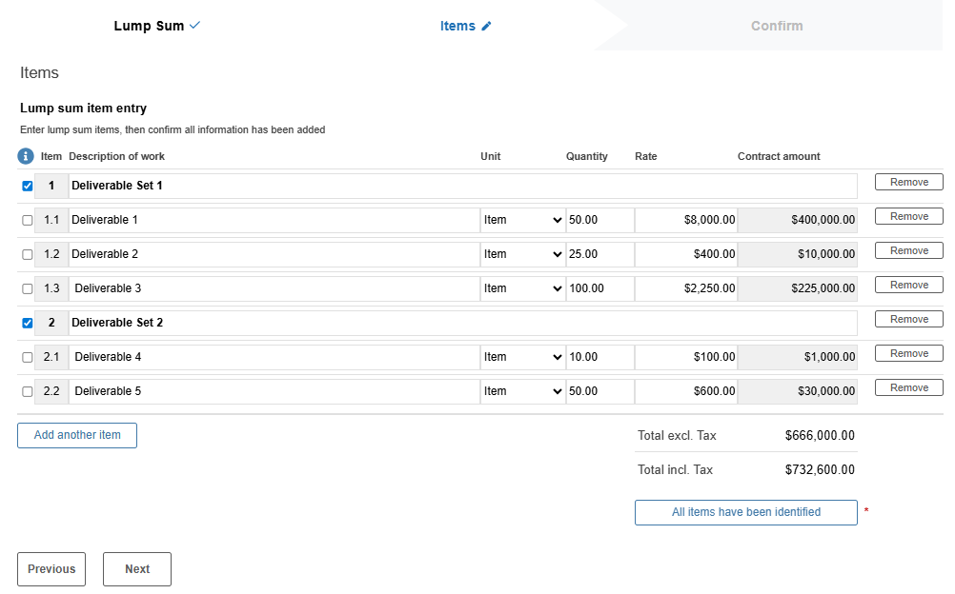This screenshot has width=955, height=594.
Task: Click the $100.00 rate field
Action: pyautogui.click(x=686, y=357)
